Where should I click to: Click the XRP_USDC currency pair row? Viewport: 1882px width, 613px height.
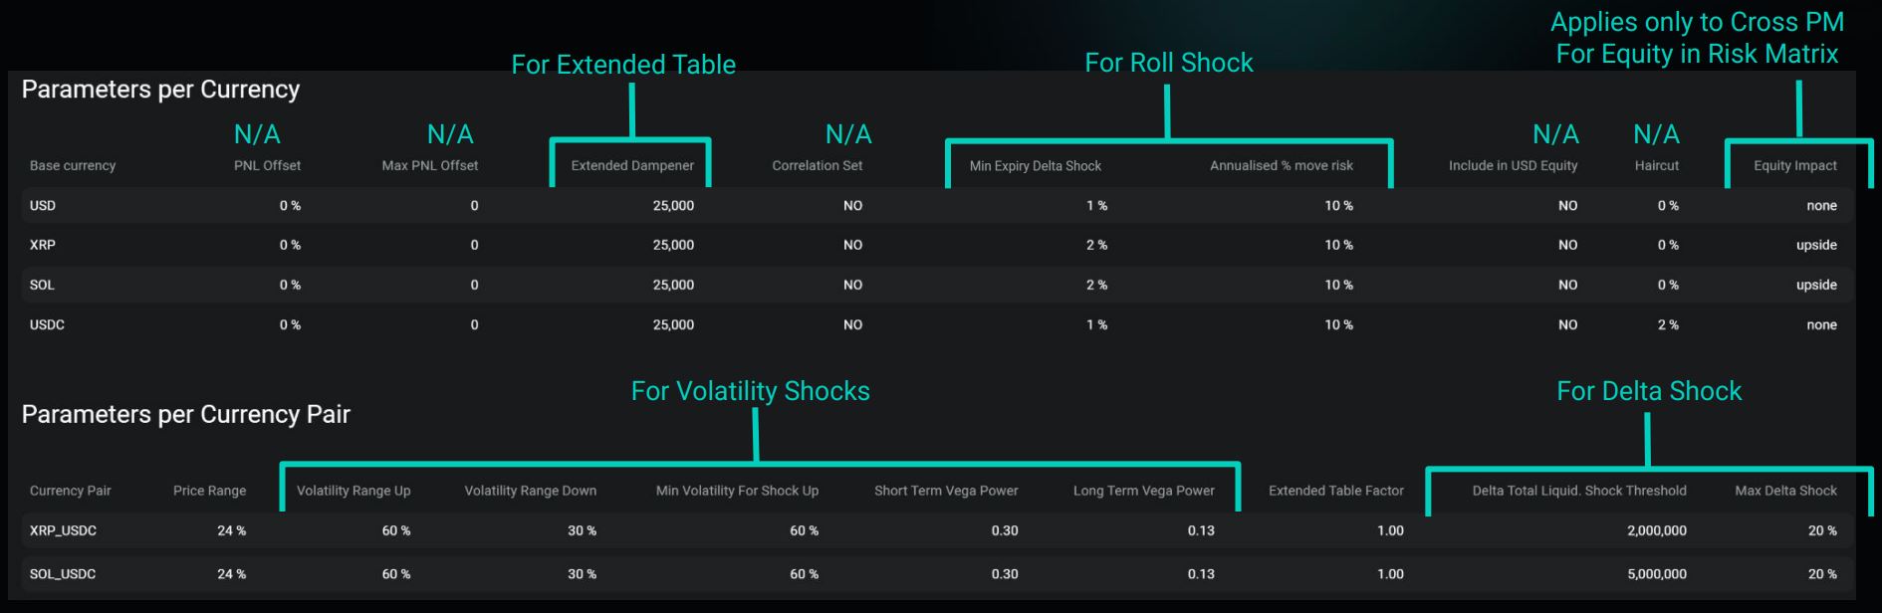pos(63,530)
